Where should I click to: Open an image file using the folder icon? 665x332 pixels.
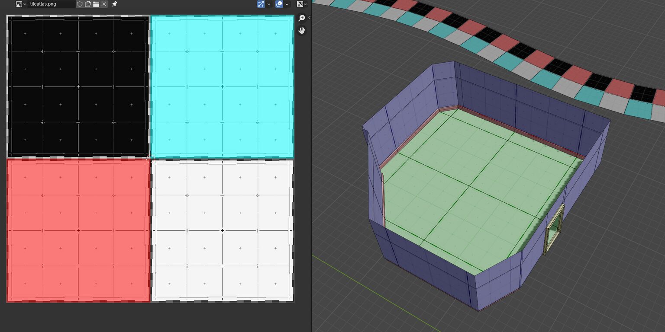coord(97,4)
